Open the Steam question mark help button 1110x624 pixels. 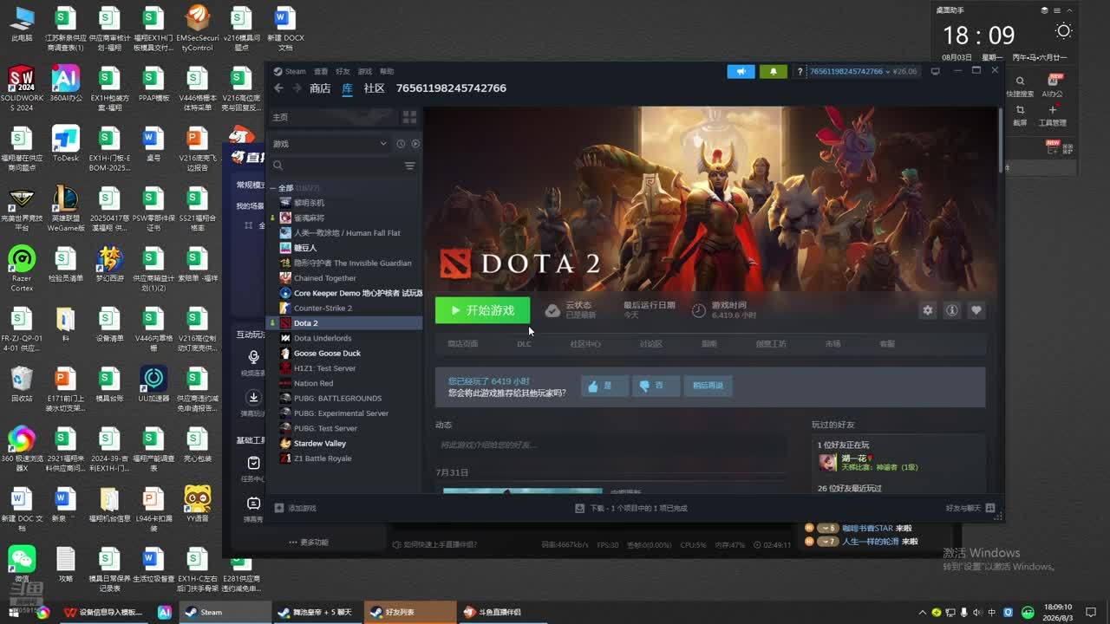(800, 71)
